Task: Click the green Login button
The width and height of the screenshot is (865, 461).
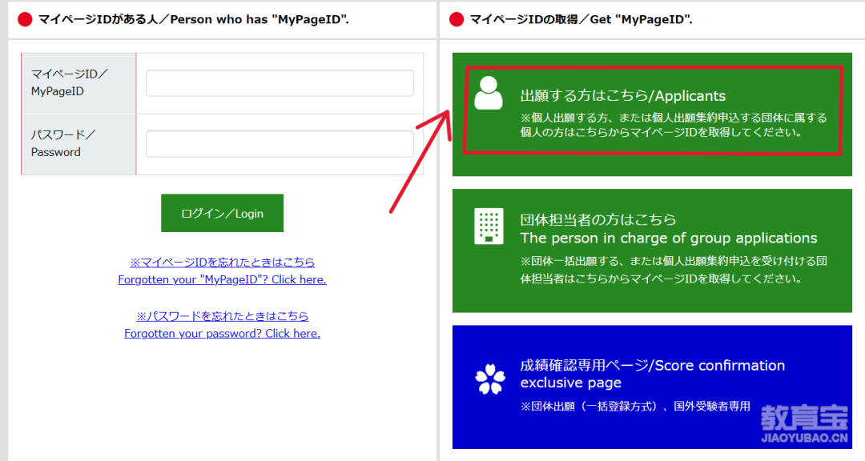Action: [223, 213]
